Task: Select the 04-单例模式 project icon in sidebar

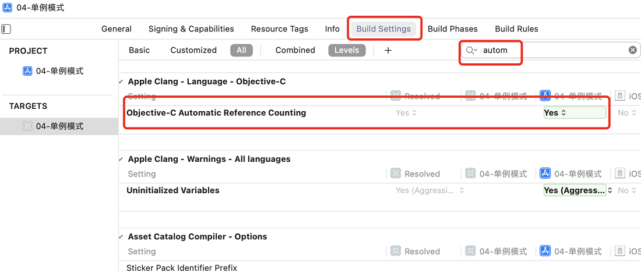Action: pos(27,71)
